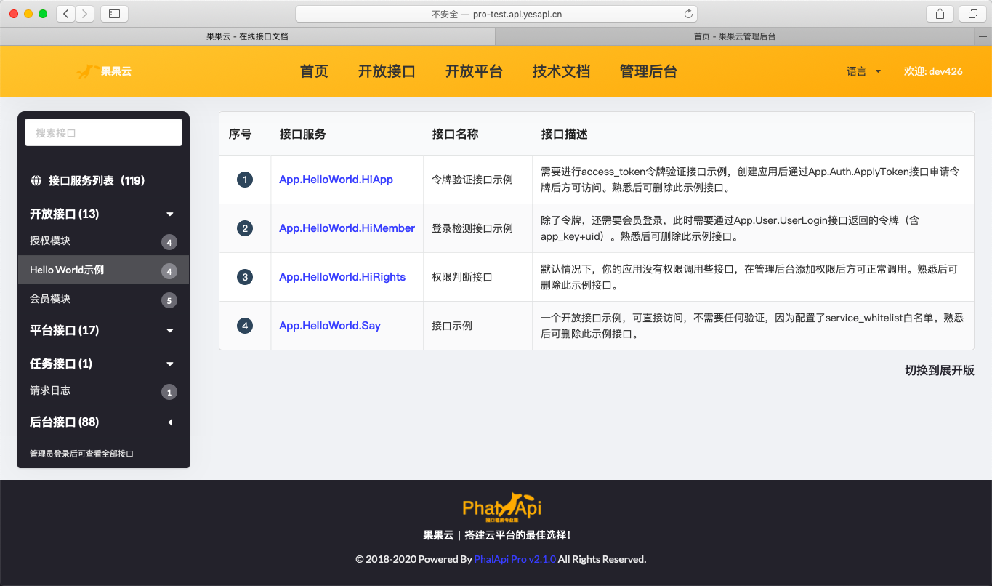Open the App.HelloWorld.Say interface link
The width and height of the screenshot is (992, 586).
330,326
